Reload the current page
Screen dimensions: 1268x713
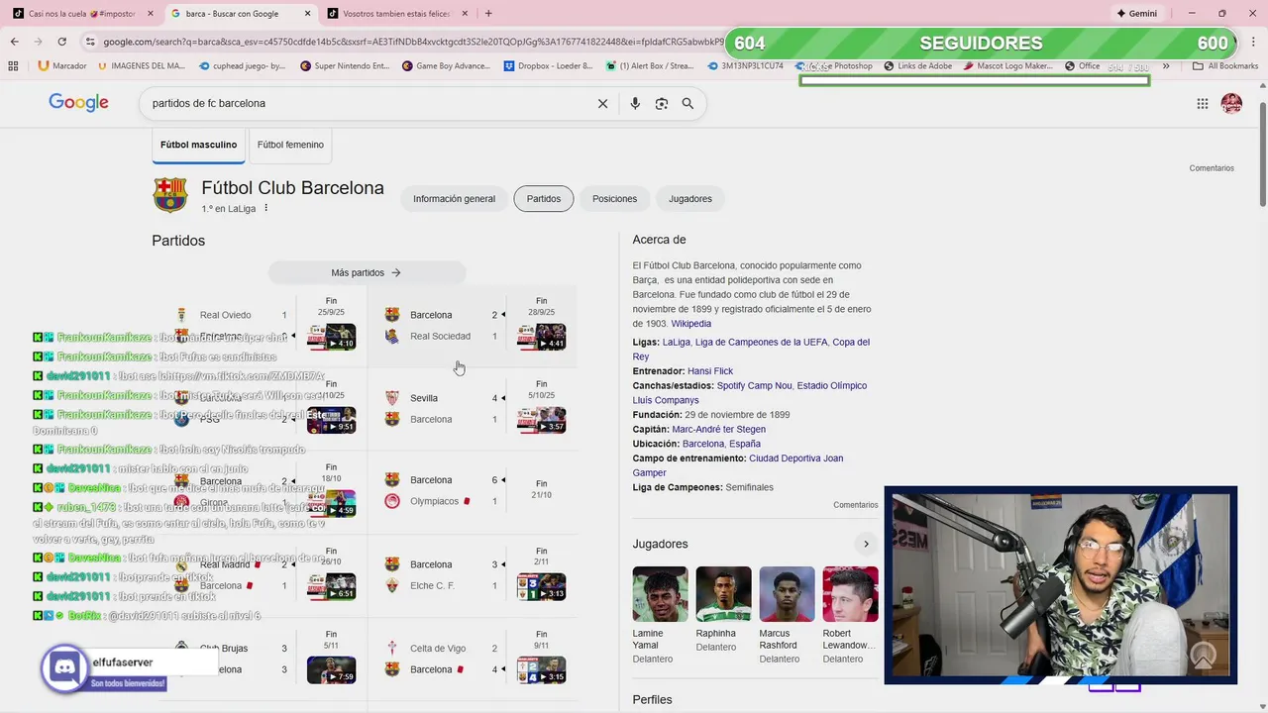coord(62,42)
